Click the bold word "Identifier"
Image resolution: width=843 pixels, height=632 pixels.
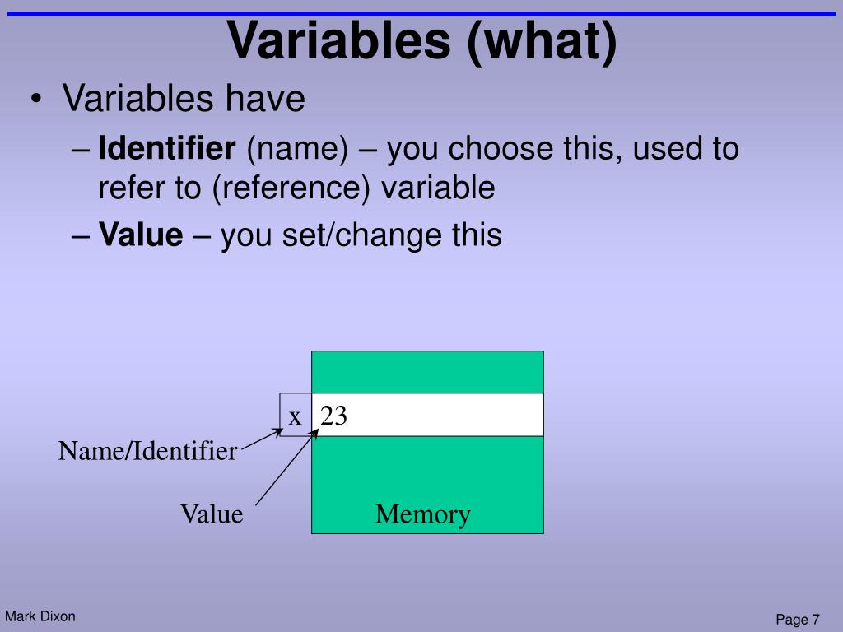point(166,148)
